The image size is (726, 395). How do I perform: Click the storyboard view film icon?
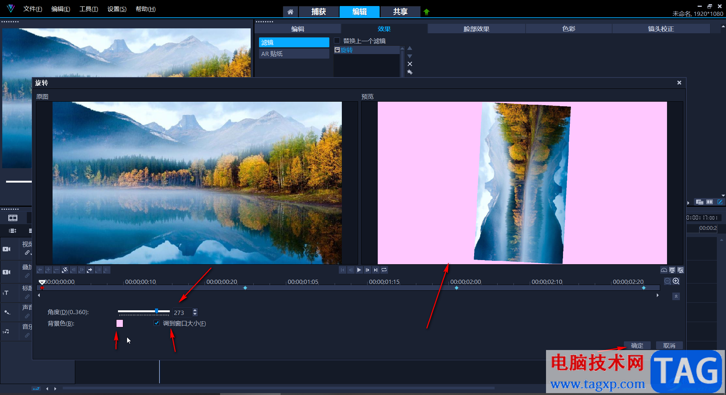pyautogui.click(x=13, y=218)
